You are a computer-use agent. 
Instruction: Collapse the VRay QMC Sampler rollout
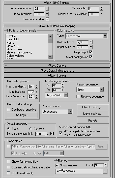57,3
